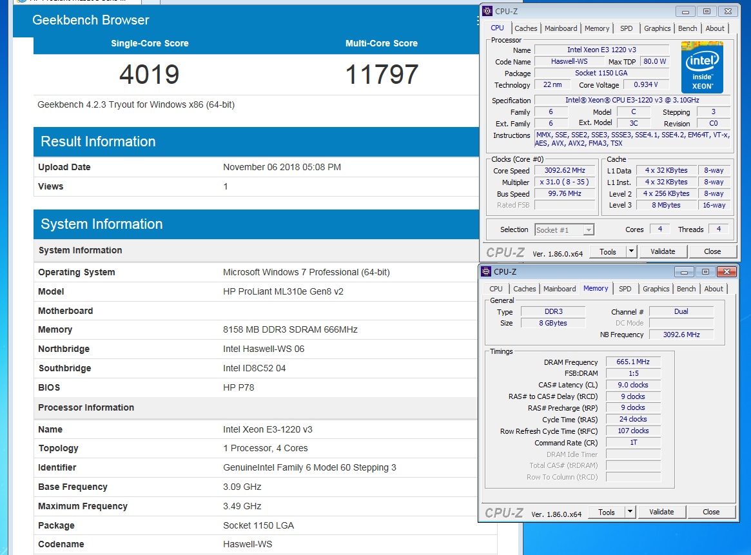751x555 pixels.
Task: Click Core Voltage value 0.934 V
Action: (x=645, y=84)
